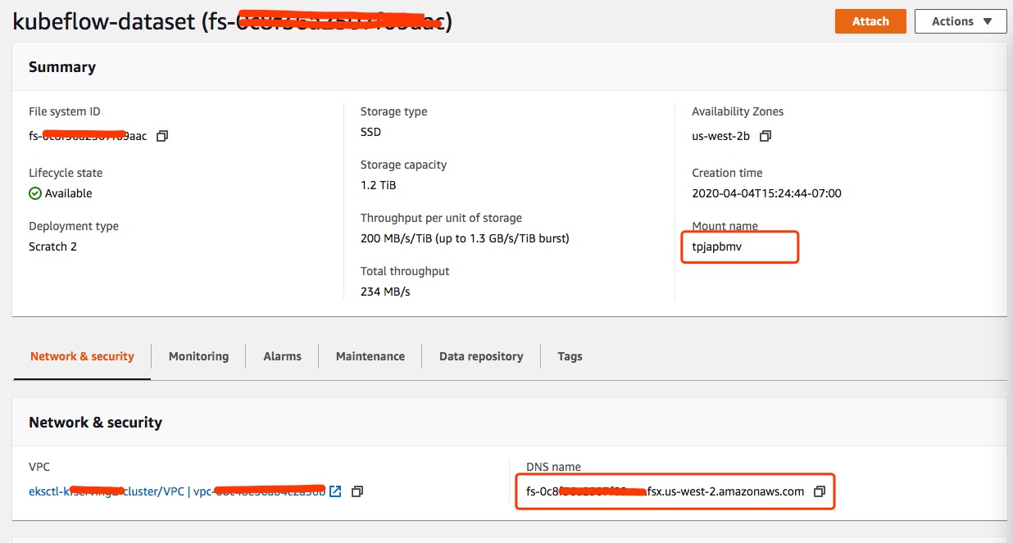The image size is (1013, 543).
Task: Open the Maintenance tab
Action: click(x=370, y=356)
